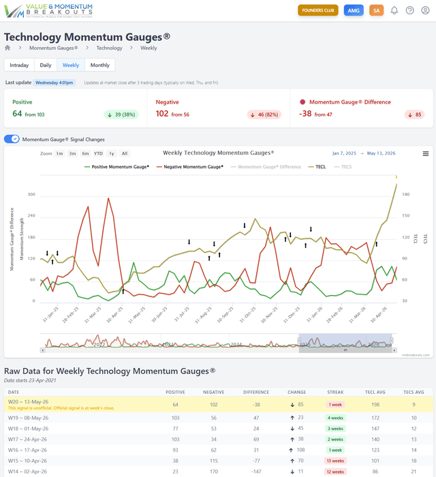Toggle Momentum Gauge Signal Changes switch
Viewport: 436px width, 477px height.
tap(12, 139)
